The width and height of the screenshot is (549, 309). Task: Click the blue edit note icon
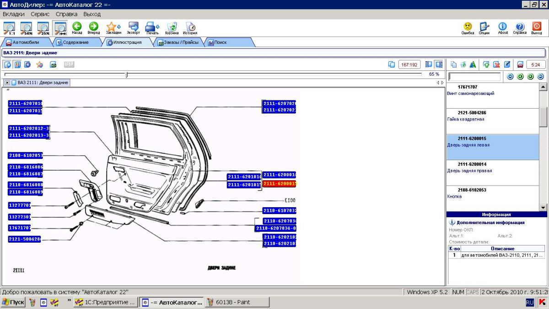point(507,64)
